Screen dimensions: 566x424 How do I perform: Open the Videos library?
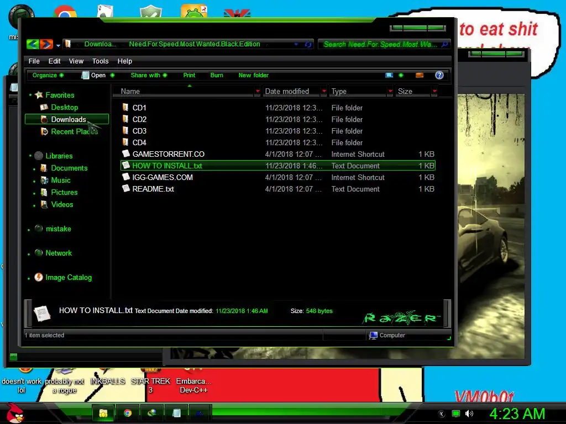pos(62,204)
